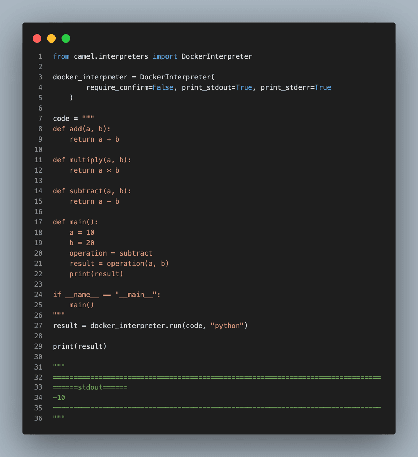
Task: Click 'multiply' function name on line 11
Action: tap(86, 160)
